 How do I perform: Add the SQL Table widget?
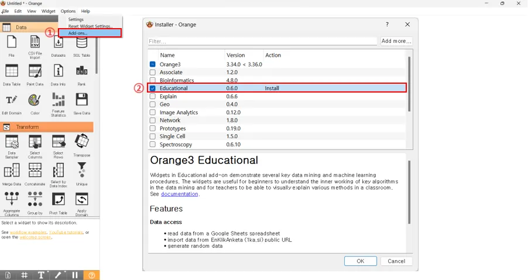tap(81, 46)
